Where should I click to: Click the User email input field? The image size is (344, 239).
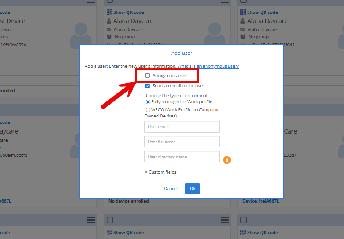(x=182, y=127)
